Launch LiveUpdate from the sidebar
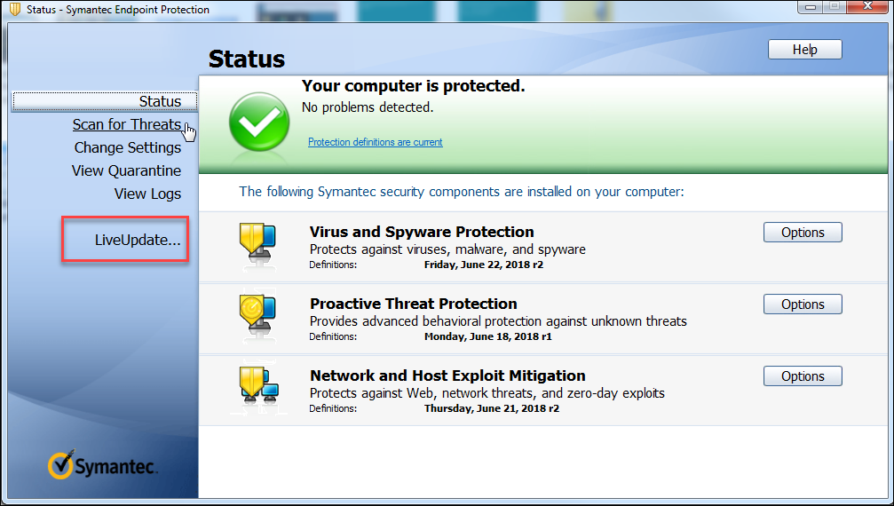894x506 pixels. coord(138,240)
